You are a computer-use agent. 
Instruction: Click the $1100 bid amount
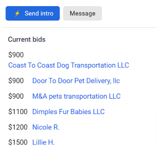pyautogui.click(x=18, y=112)
